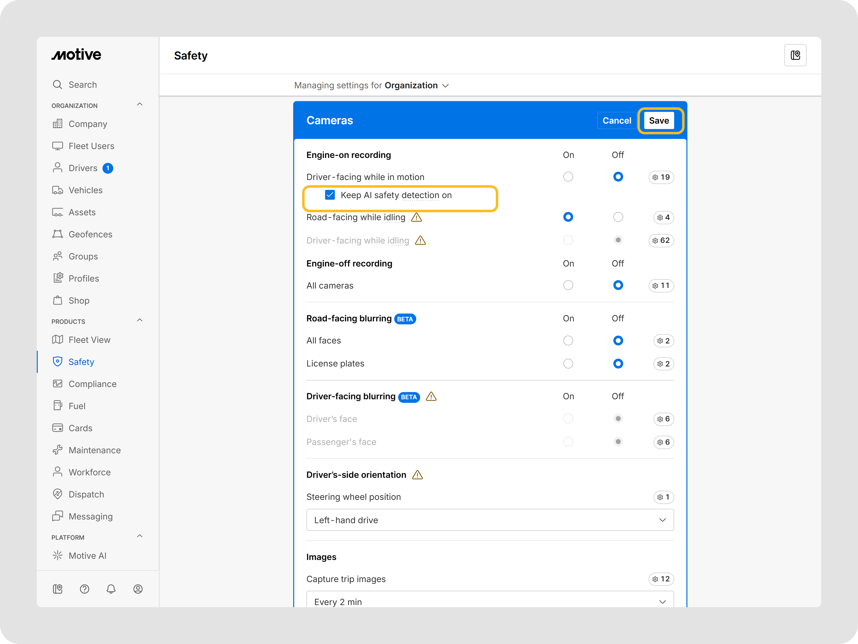Open the 12 overrides badge for Capture trip images

pos(661,579)
